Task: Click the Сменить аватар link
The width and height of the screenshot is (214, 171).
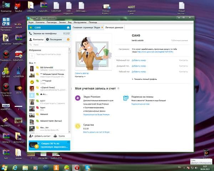Action: coord(82,73)
